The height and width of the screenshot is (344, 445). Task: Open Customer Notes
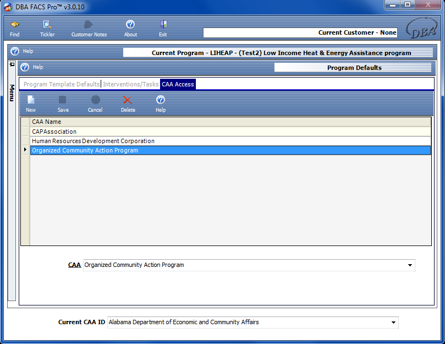tap(89, 29)
